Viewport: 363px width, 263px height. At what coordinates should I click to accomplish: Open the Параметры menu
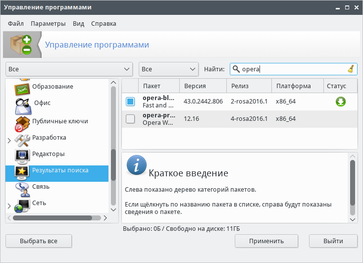[48, 23]
